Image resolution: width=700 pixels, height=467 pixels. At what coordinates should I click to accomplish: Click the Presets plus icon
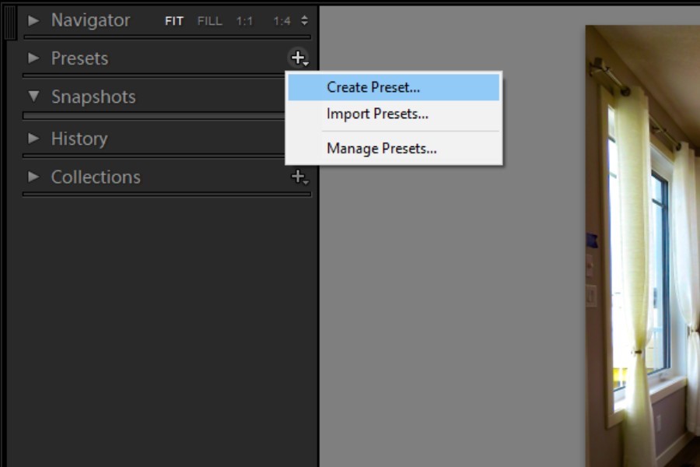click(x=298, y=58)
